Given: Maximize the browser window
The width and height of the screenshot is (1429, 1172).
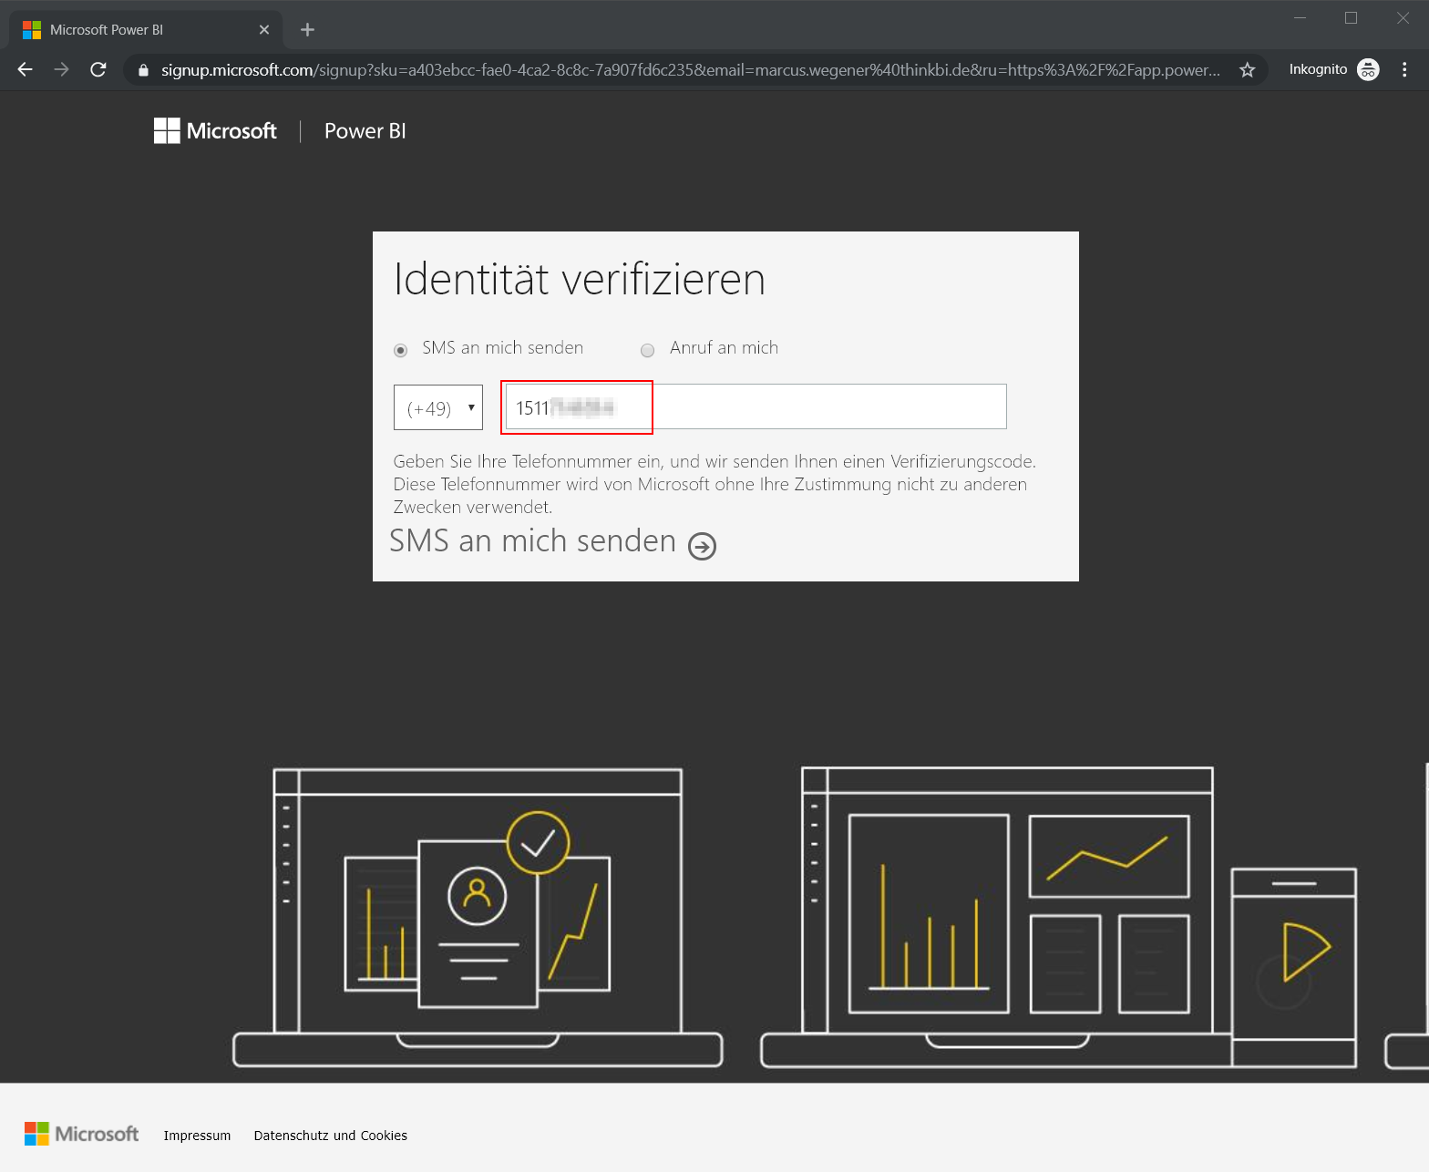Looking at the screenshot, I should (x=1352, y=18).
